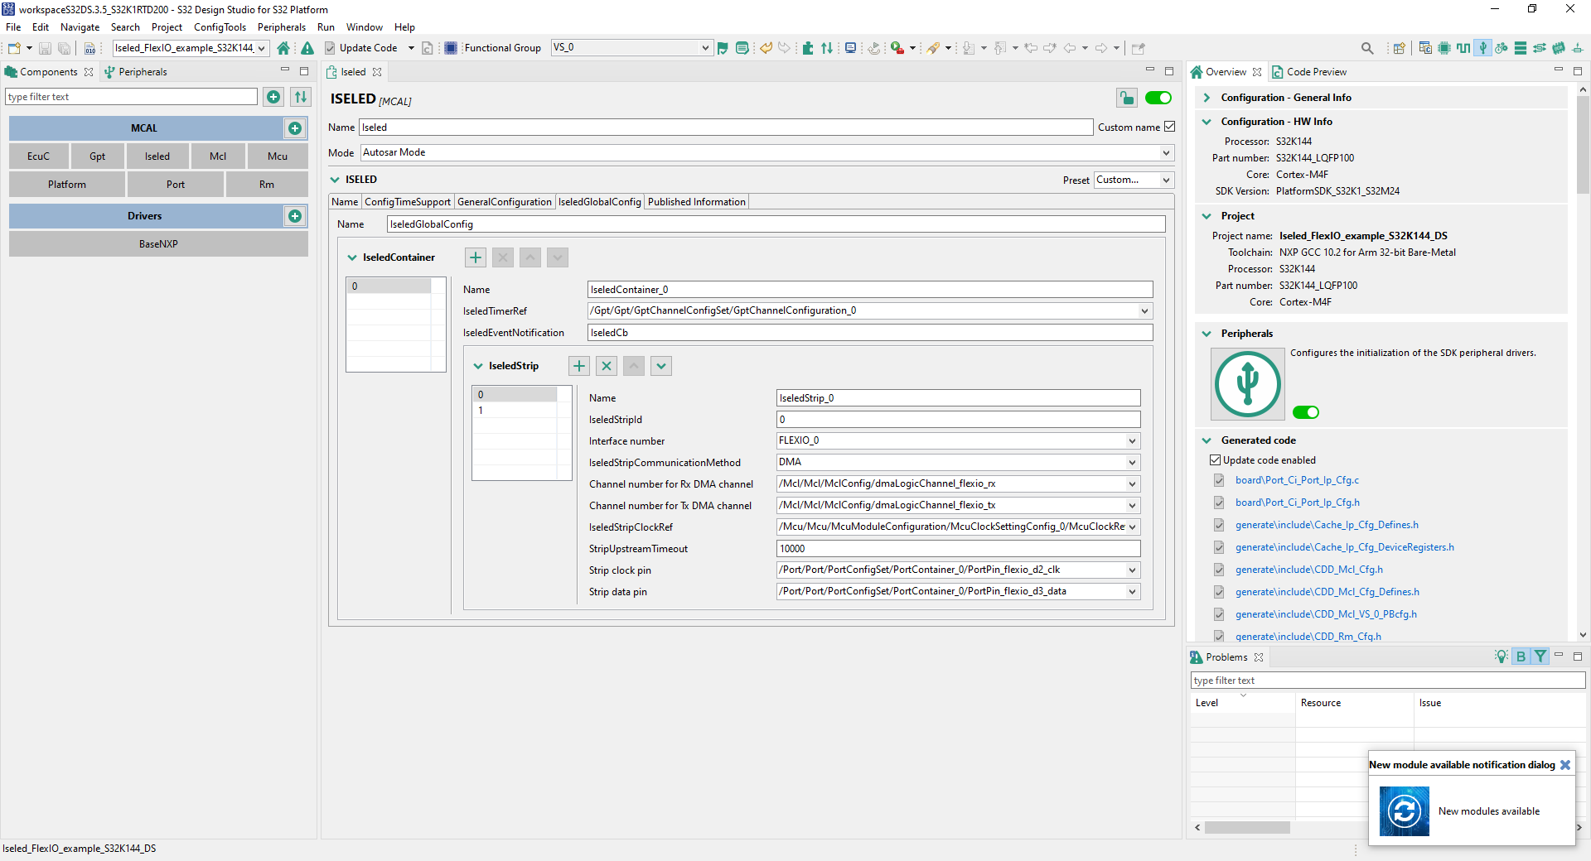The image size is (1591, 861).
Task: Switch to the GeneralConfiguration tab
Action: click(504, 202)
